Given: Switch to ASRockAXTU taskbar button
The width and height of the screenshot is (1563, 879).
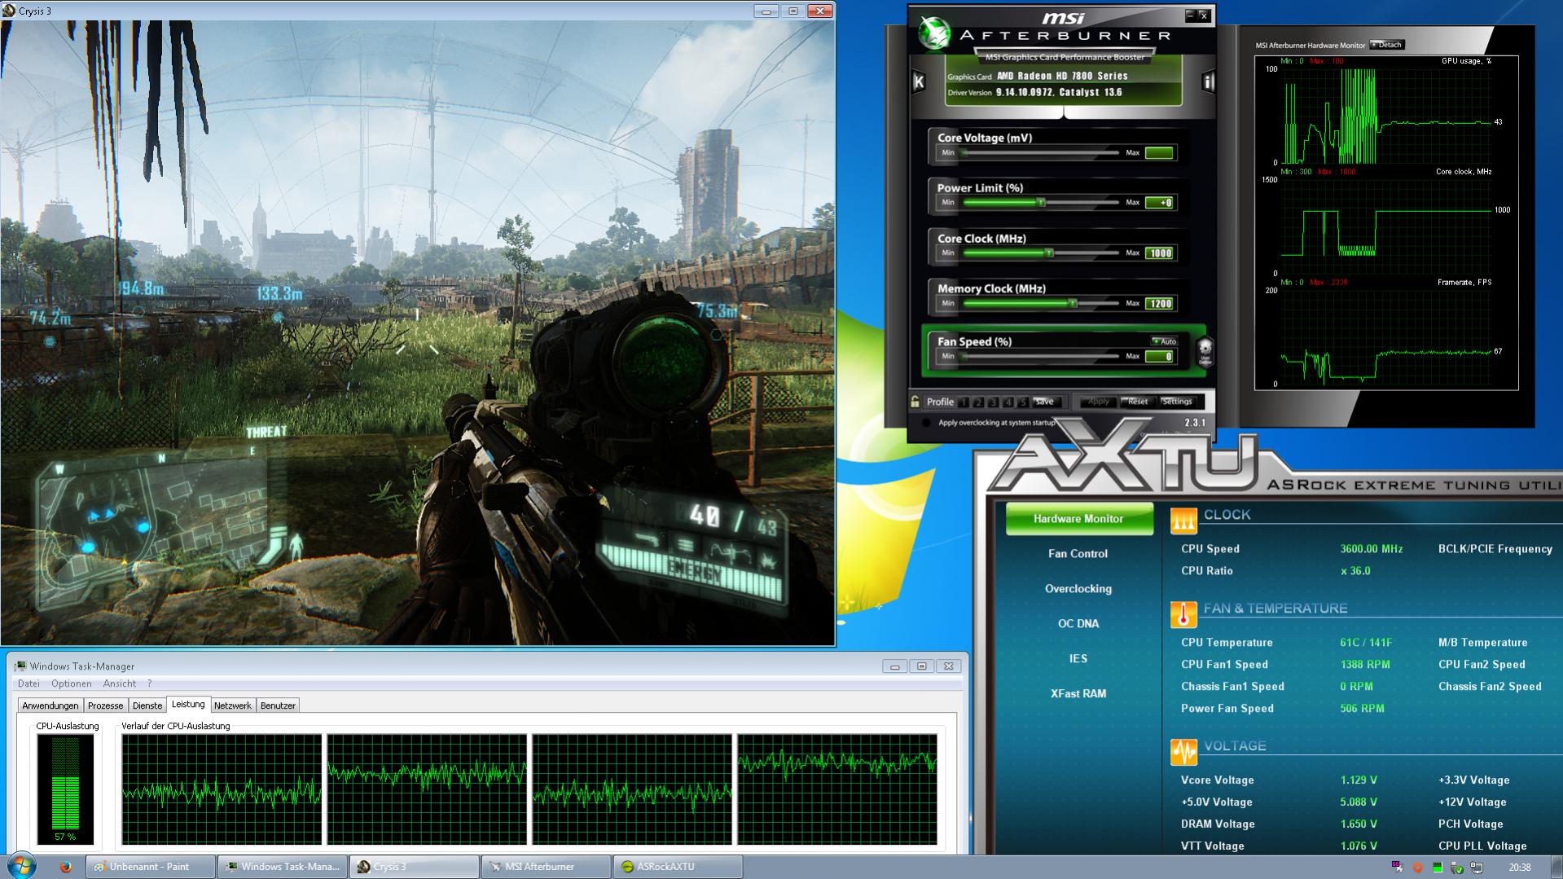Looking at the screenshot, I should tap(679, 867).
